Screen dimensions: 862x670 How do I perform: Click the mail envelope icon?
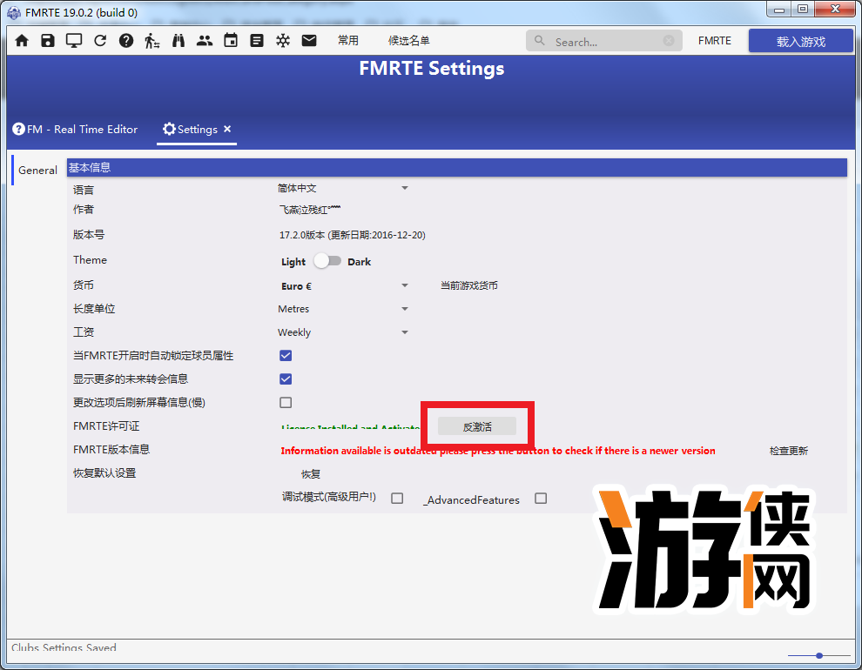(x=309, y=41)
